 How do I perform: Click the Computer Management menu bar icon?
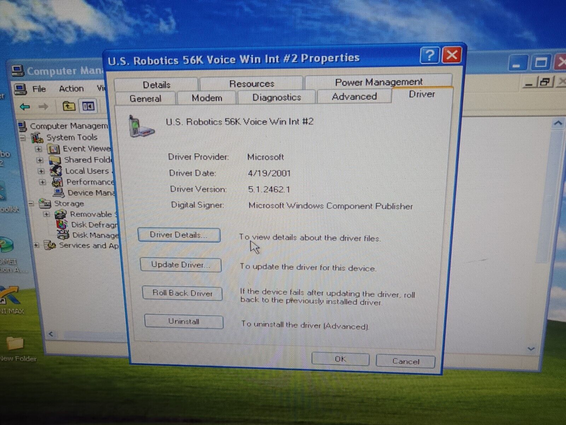pyautogui.click(x=21, y=89)
